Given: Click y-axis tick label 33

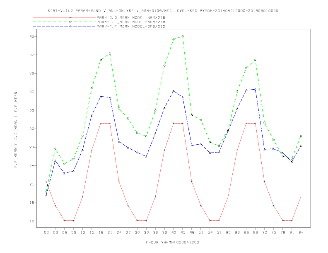Looking at the screenshot, I should [x=32, y=110].
